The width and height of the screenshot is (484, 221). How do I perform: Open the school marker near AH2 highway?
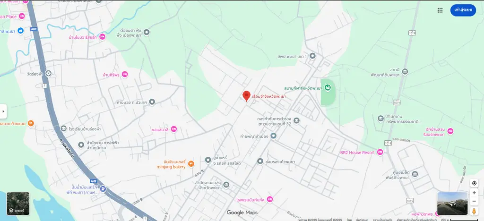[64, 128]
